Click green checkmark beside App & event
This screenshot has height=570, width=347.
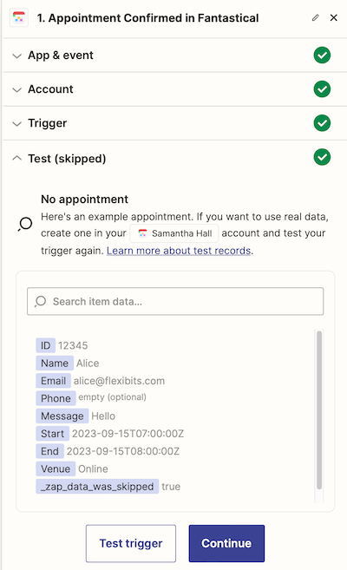322,56
